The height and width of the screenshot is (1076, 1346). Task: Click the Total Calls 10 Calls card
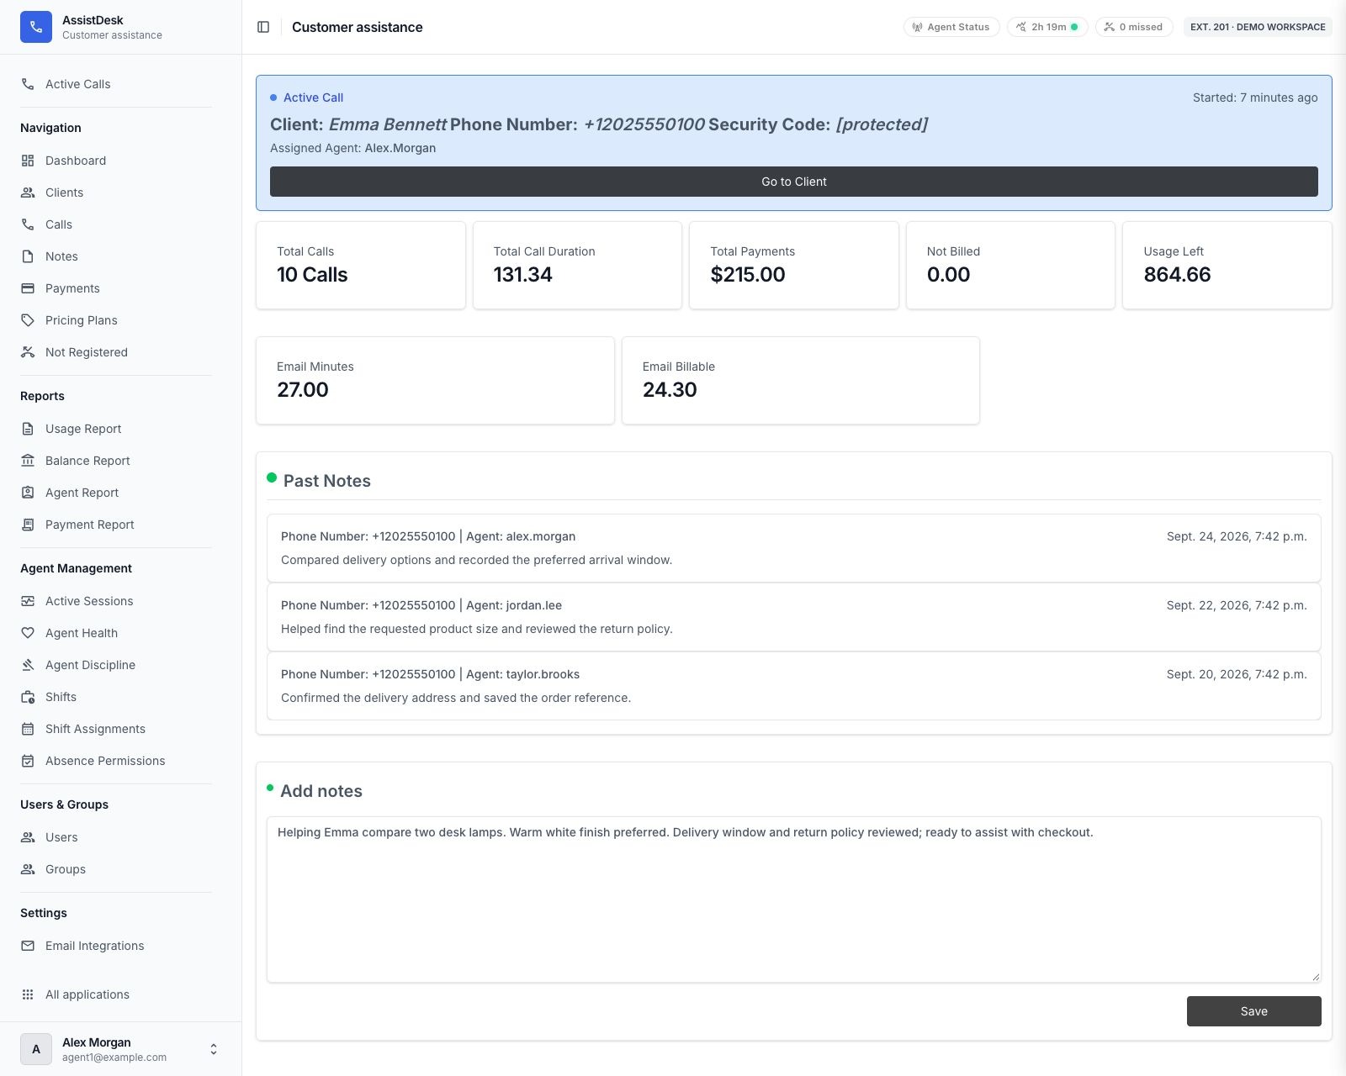click(360, 265)
